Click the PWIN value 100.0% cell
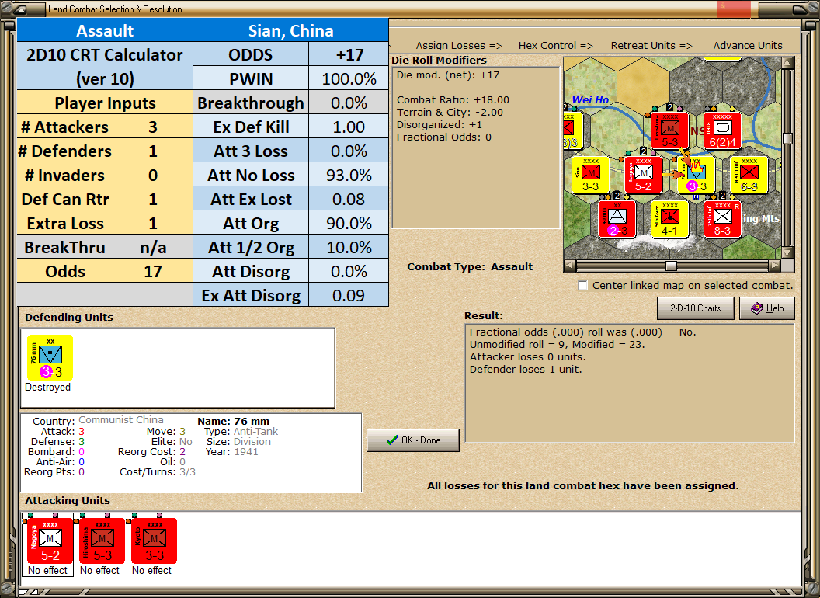This screenshot has width=820, height=598. tap(349, 78)
